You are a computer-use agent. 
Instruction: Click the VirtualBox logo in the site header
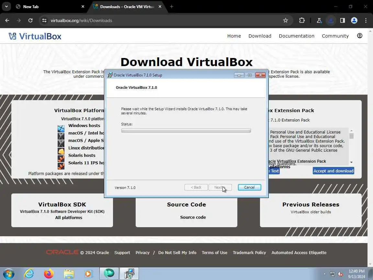point(35,36)
